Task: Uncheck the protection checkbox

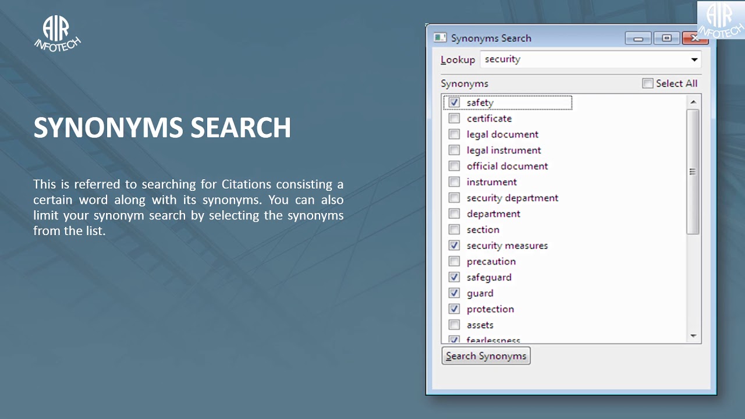Action: (454, 309)
